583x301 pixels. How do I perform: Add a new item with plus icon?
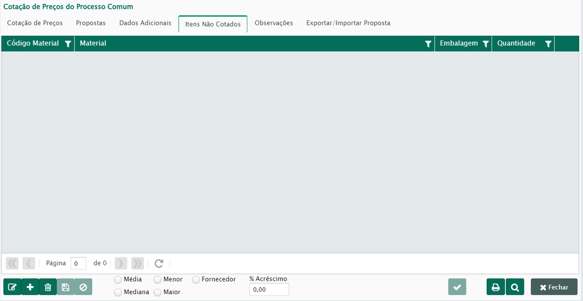[30, 287]
